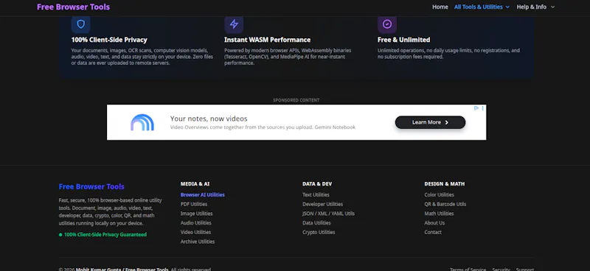Click the Free Browser Tools header logo

[73, 7]
